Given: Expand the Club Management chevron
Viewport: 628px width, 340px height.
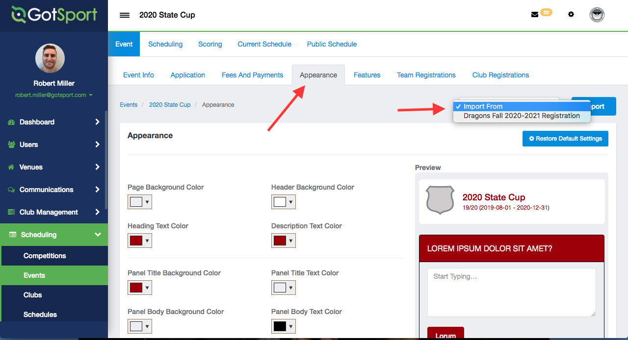Looking at the screenshot, I should click(x=97, y=212).
